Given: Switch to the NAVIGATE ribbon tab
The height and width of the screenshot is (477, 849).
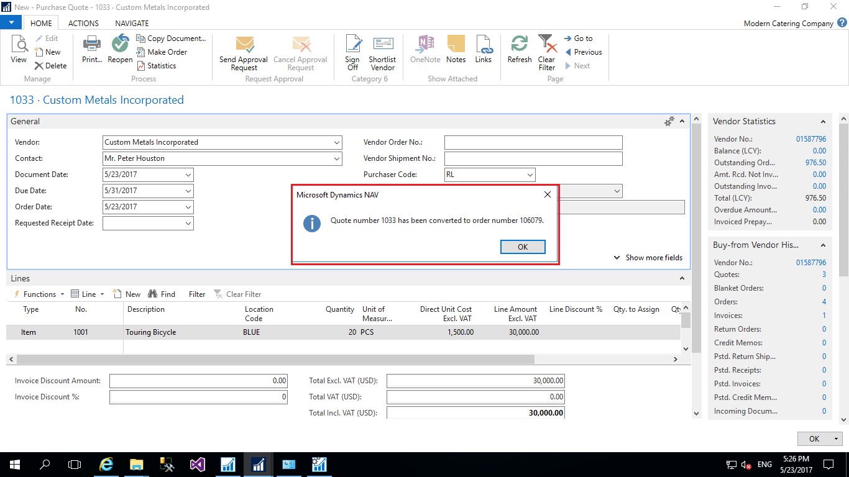Looking at the screenshot, I should coord(132,23).
